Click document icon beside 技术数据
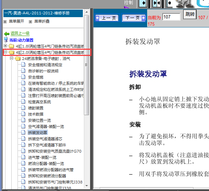The image size is (209, 191). [x=23, y=114]
